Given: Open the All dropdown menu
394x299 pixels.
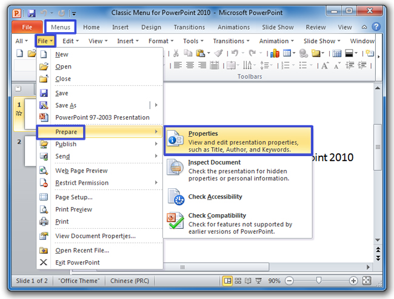Looking at the screenshot, I should tap(21, 41).
